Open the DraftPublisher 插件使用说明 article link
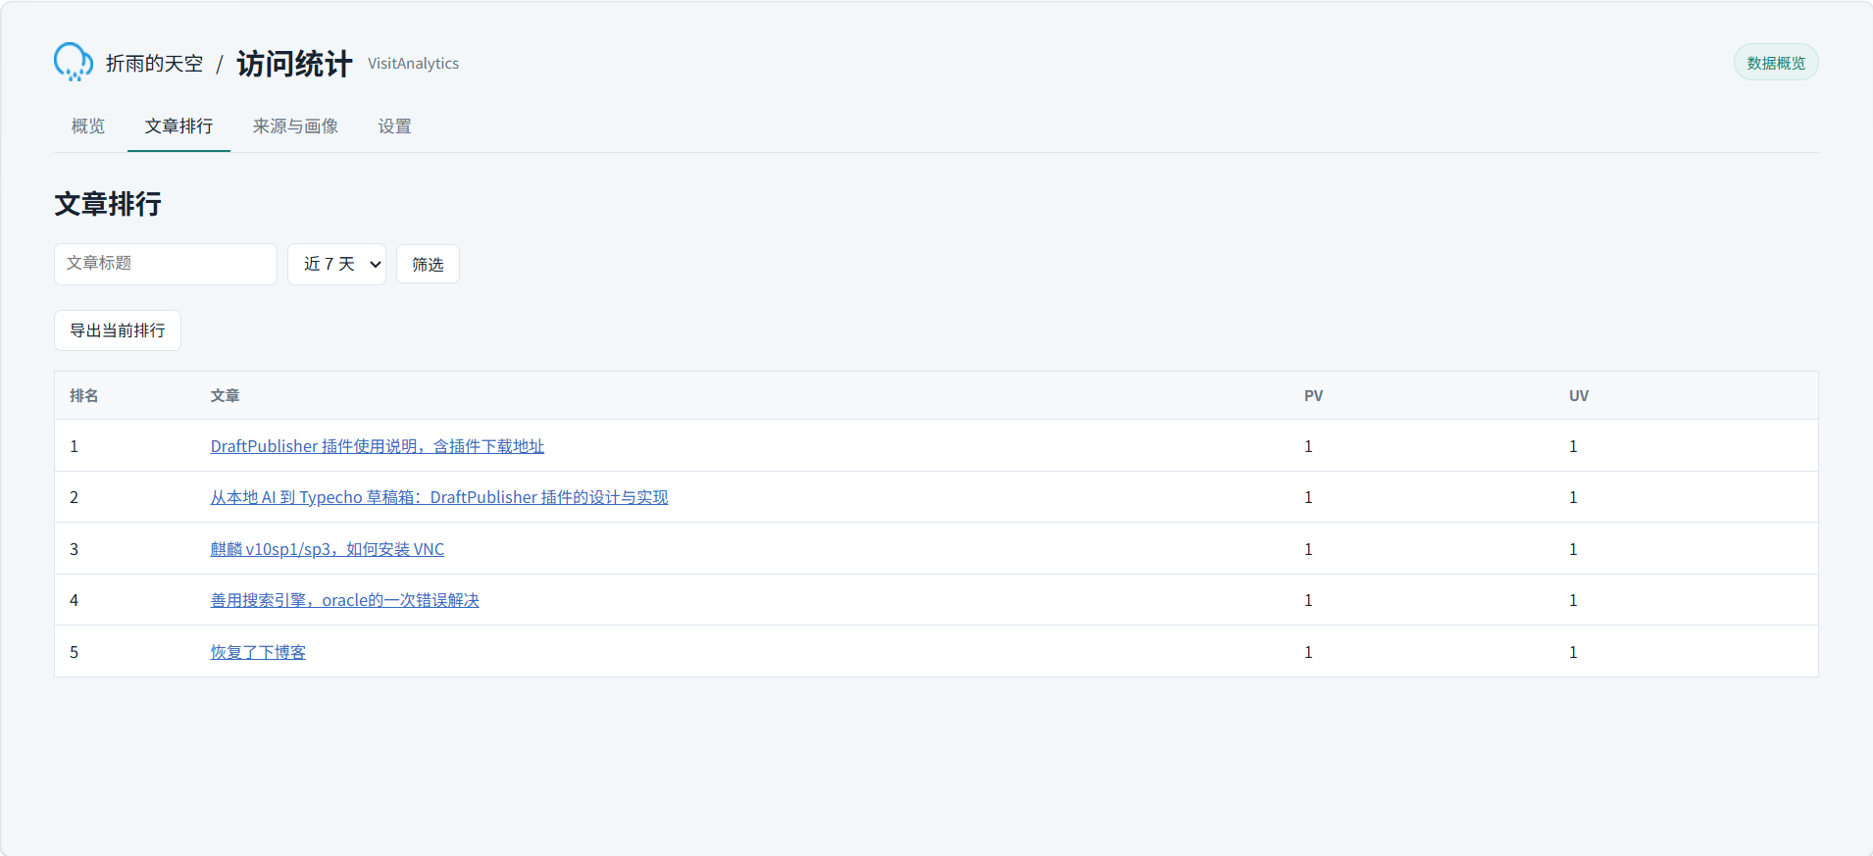The image size is (1873, 856). click(x=378, y=446)
